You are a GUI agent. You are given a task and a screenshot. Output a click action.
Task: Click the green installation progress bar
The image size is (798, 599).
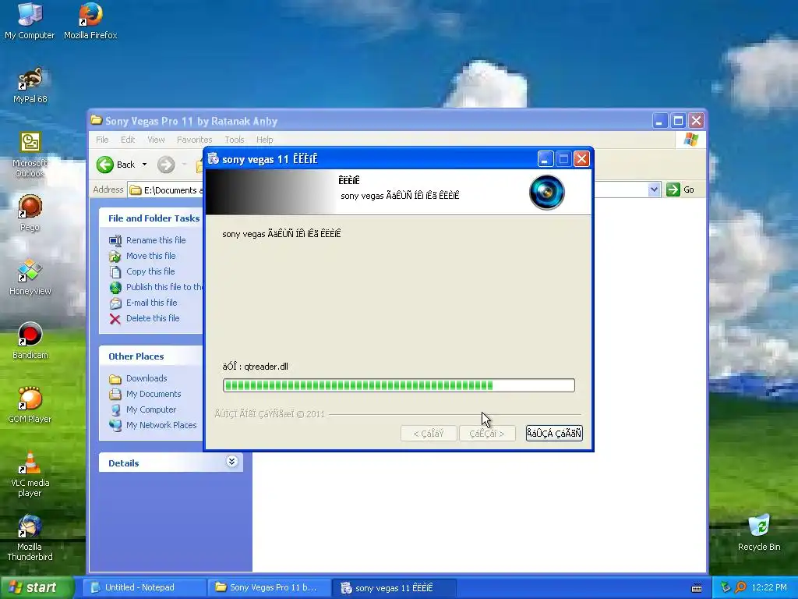click(x=398, y=385)
